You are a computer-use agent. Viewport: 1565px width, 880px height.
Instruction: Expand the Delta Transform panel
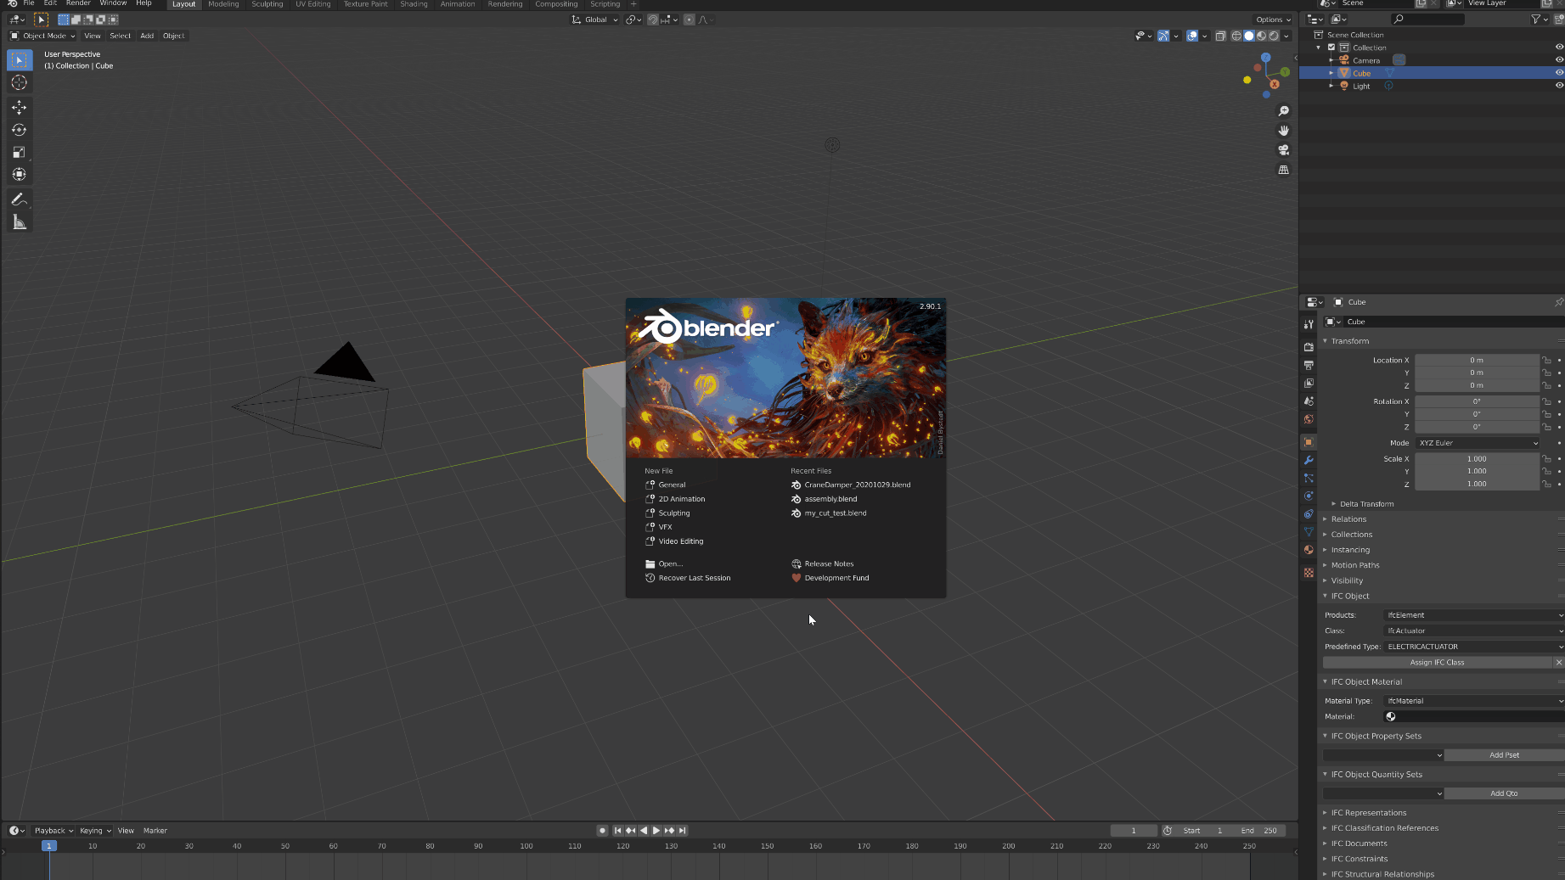pos(1366,504)
